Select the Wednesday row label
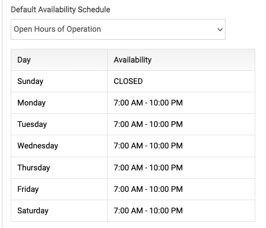 [38, 146]
